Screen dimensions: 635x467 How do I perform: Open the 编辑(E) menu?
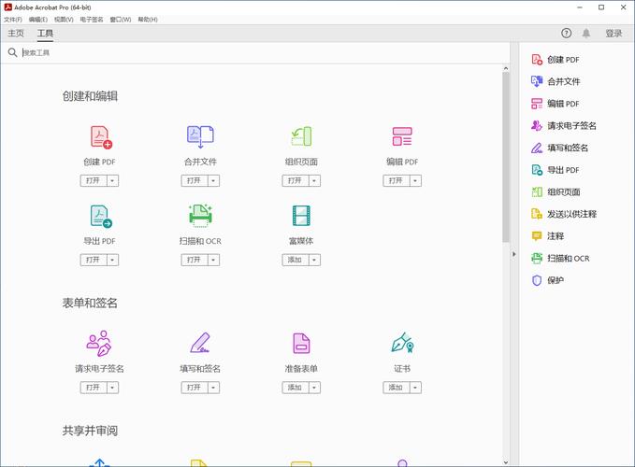pyautogui.click(x=38, y=20)
